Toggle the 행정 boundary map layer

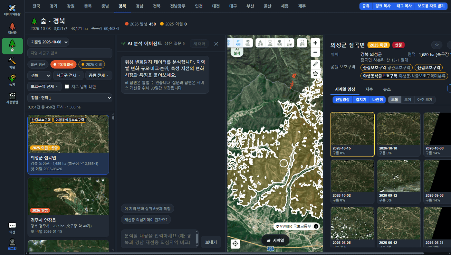pos(248,43)
